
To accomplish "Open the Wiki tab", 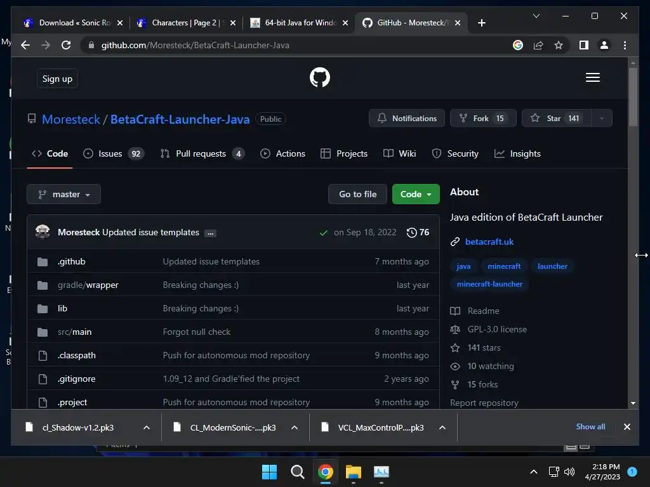I will tap(400, 153).
